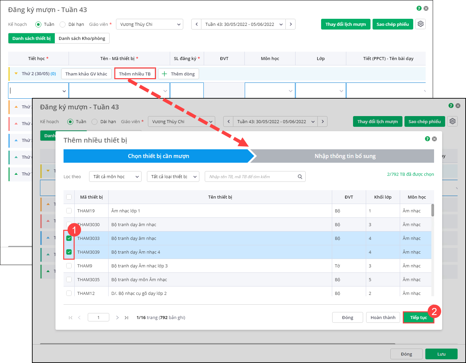Expand the Tất cả loại thiết bị dropdown
The image size is (466, 363).
tap(173, 176)
